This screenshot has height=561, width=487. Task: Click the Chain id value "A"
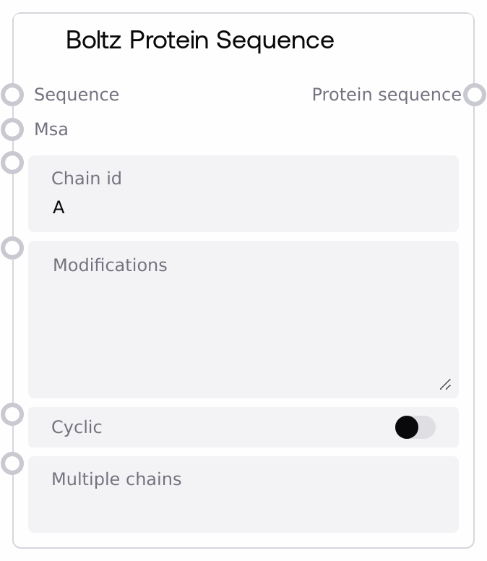59,208
